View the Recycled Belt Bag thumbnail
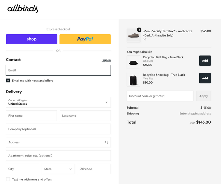Screen dimensions: 221x184 point(133,62)
